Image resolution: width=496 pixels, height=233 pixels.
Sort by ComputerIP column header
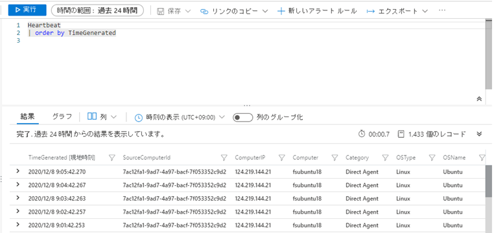(250, 157)
